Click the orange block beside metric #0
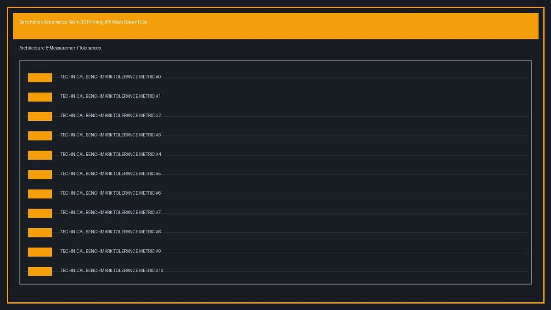The width and height of the screenshot is (551, 310). click(x=40, y=78)
